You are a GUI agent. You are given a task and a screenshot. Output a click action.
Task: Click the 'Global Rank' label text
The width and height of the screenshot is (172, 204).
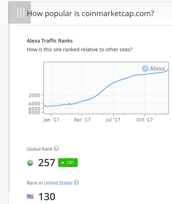click(40, 149)
